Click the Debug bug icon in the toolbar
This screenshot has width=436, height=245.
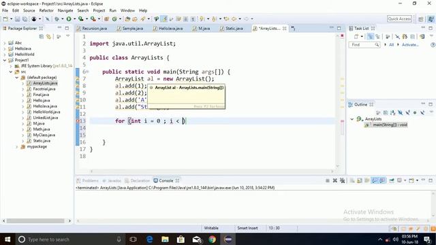click(x=57, y=19)
